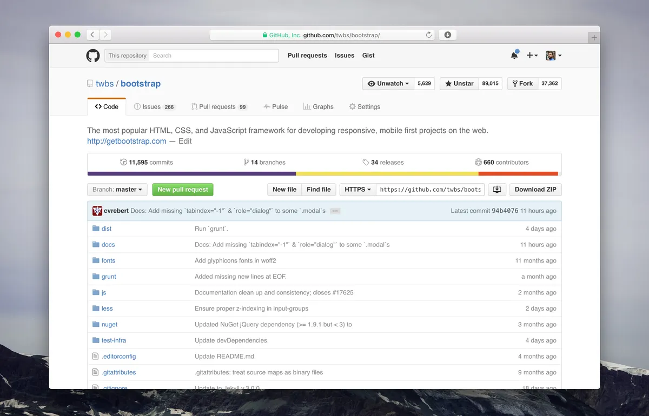649x416 pixels.
Task: Click cvrebert's commit avatar
Action: (x=97, y=211)
